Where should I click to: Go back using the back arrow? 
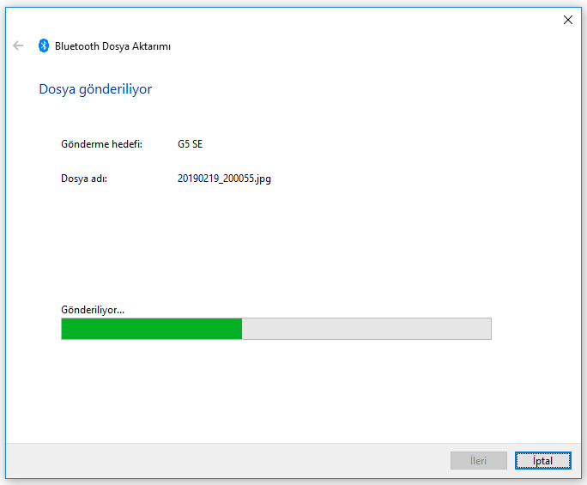18,46
